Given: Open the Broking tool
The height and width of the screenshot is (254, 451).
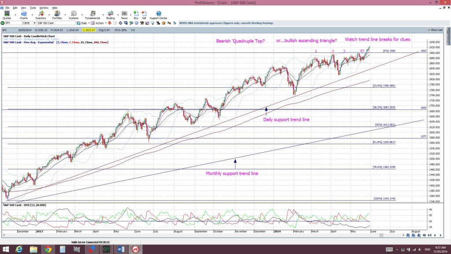Looking at the screenshot, I should point(111,15).
